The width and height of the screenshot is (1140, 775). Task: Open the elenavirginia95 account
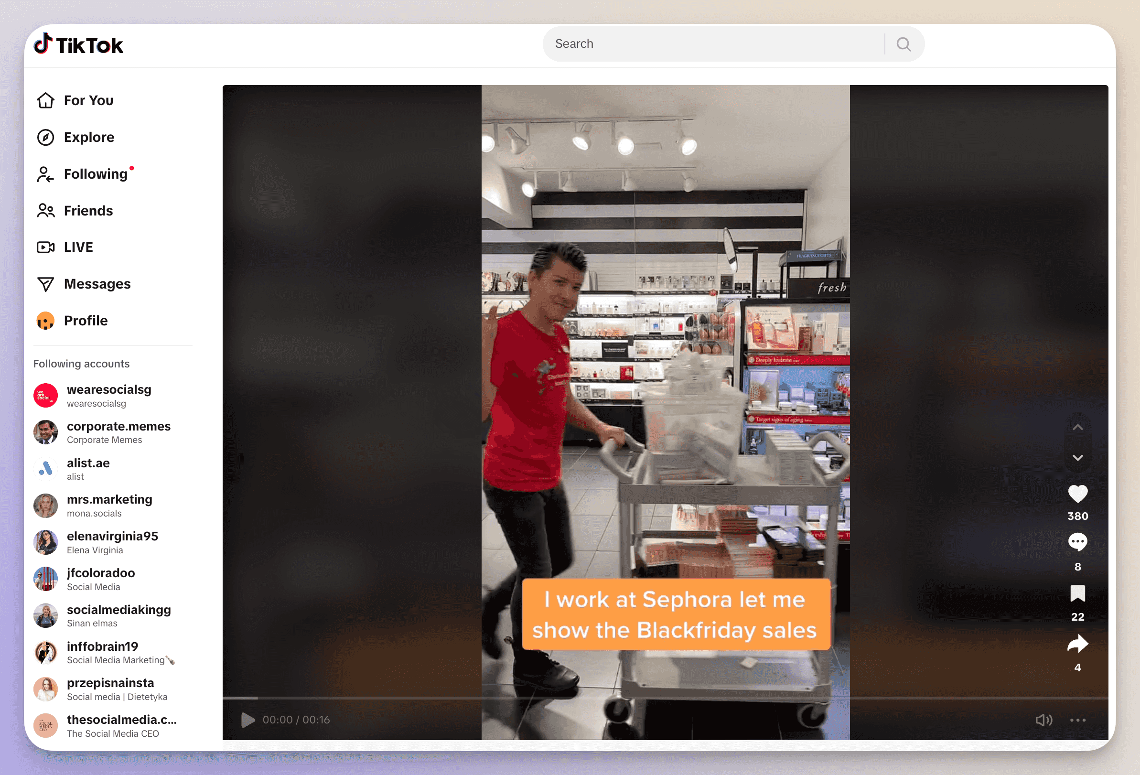[x=96, y=542]
